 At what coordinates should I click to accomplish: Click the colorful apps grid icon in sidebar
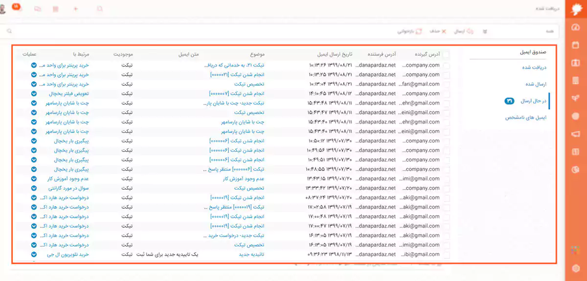pos(575,250)
